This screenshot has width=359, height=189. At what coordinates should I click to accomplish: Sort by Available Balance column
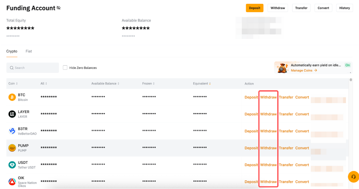106,84
